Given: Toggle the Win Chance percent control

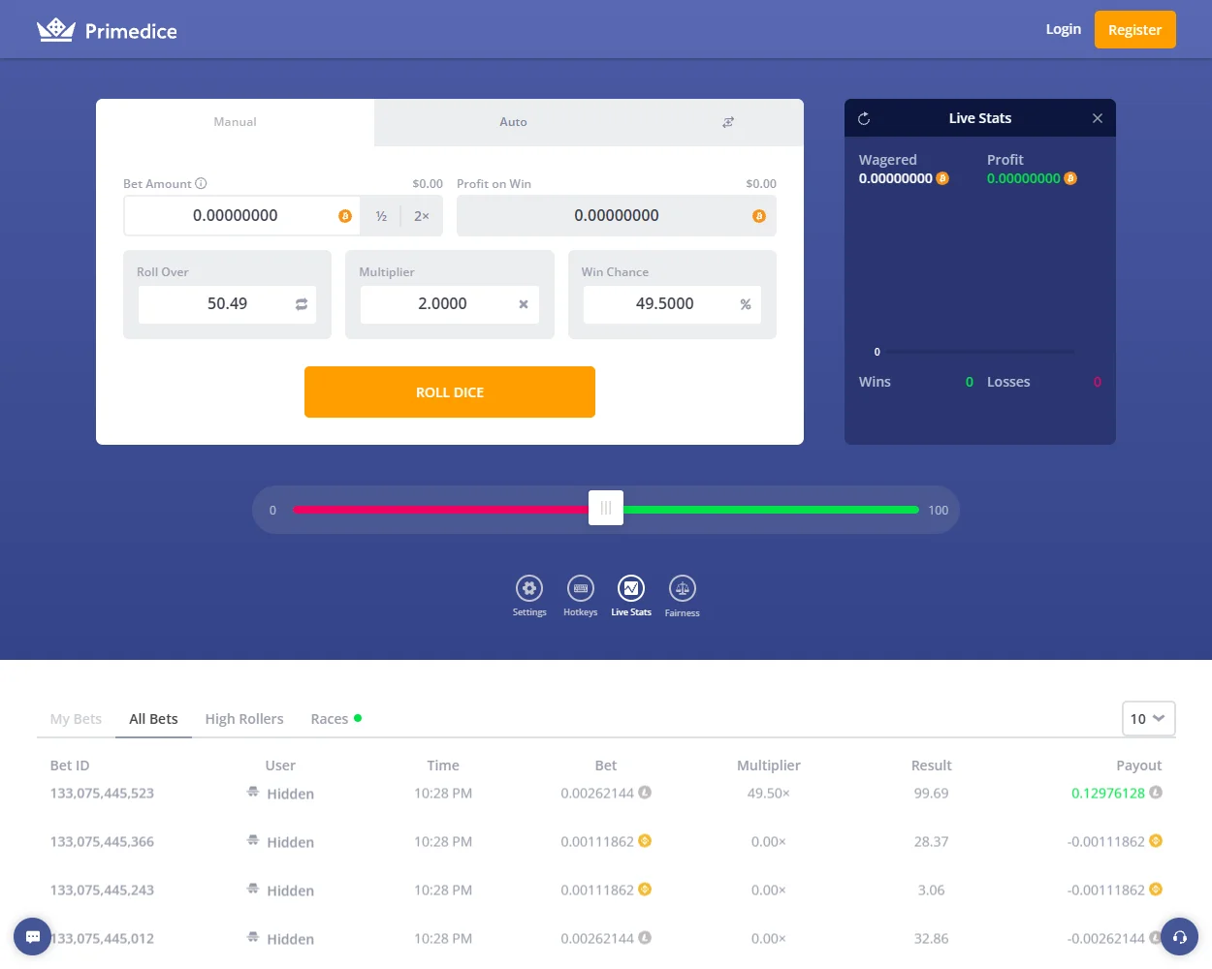Looking at the screenshot, I should click(x=745, y=303).
